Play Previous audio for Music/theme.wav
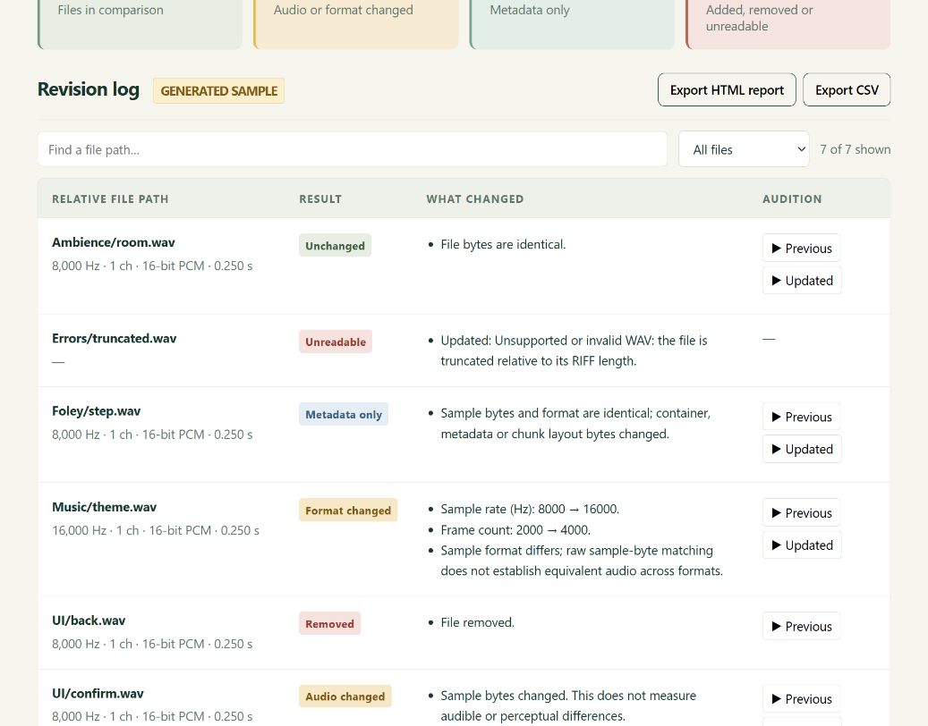The image size is (928, 726). (x=801, y=512)
